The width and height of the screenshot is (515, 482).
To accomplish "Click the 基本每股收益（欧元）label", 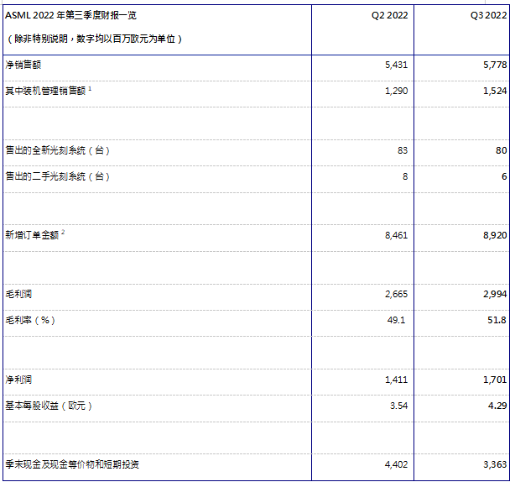I will [48, 406].
